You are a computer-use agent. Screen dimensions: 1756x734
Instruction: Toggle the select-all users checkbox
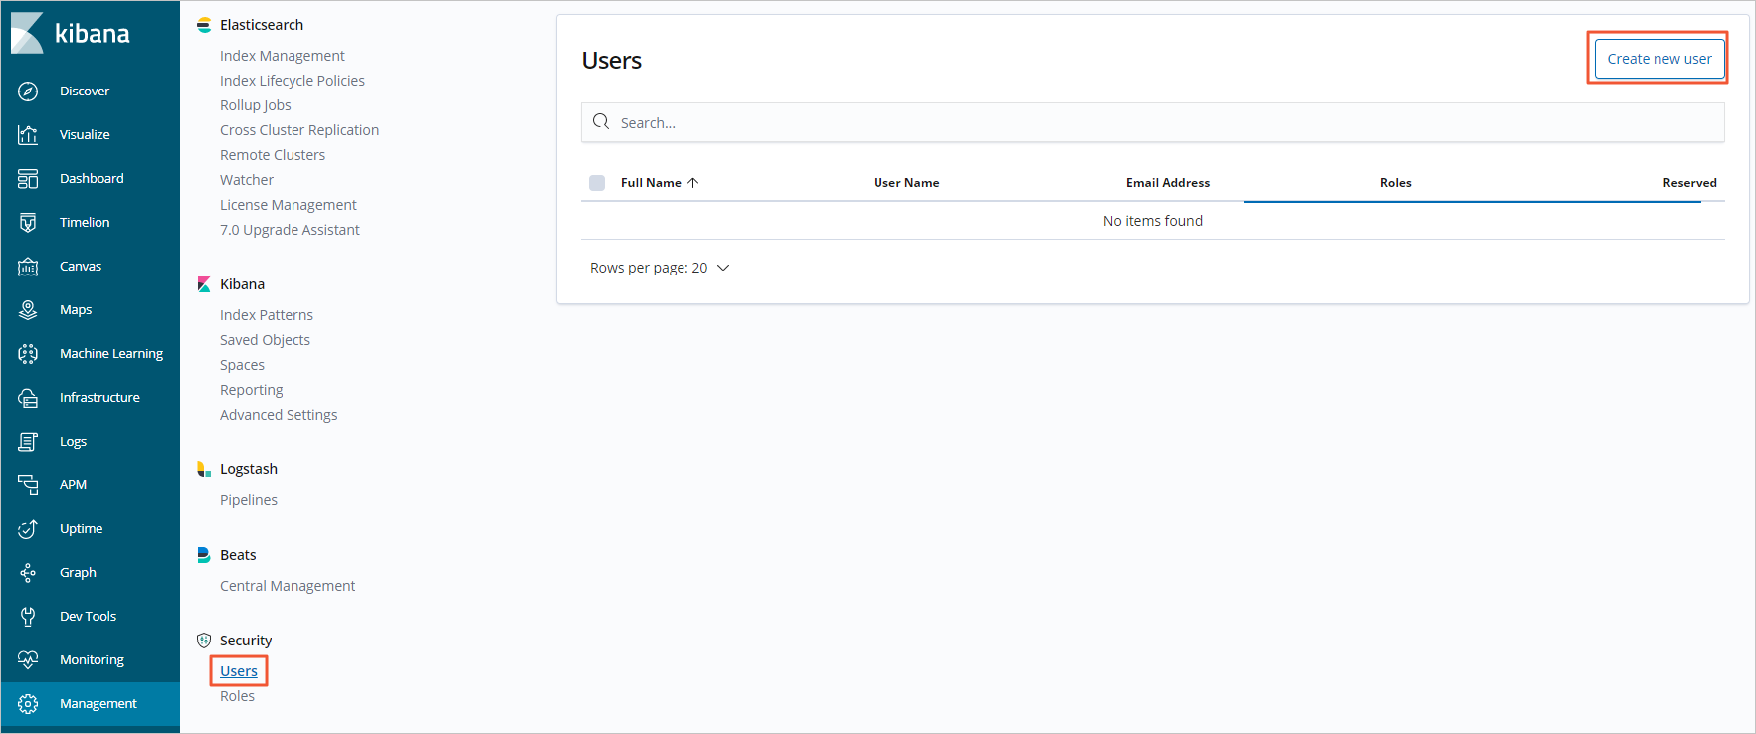point(597,183)
